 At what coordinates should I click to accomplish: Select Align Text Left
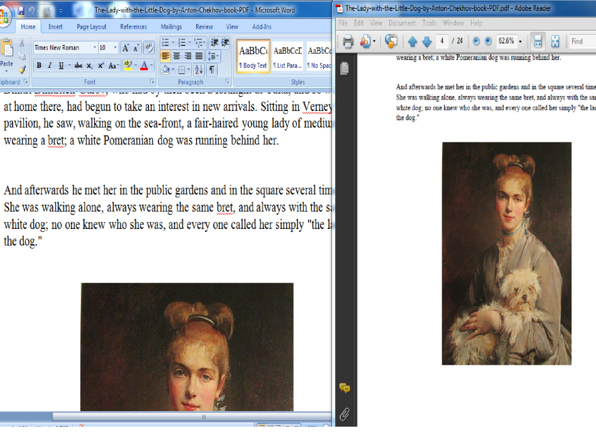pyautogui.click(x=165, y=56)
